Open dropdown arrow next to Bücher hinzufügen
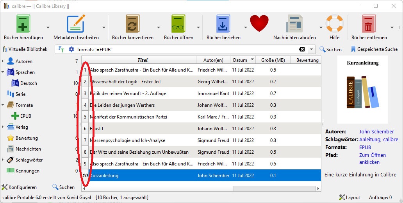Image resolution: width=403 pixels, height=203 pixels. tap(48, 27)
